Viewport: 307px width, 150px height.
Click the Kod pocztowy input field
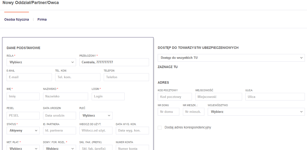pyautogui.click(x=174, y=97)
